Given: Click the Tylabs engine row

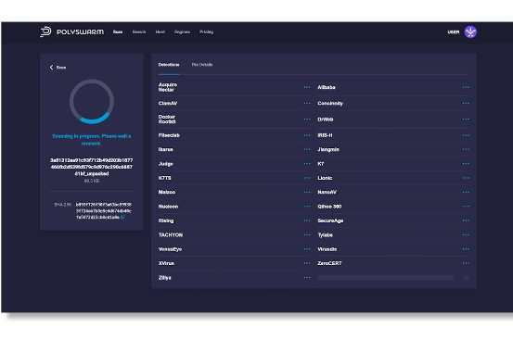Looking at the screenshot, I should 393,234.
